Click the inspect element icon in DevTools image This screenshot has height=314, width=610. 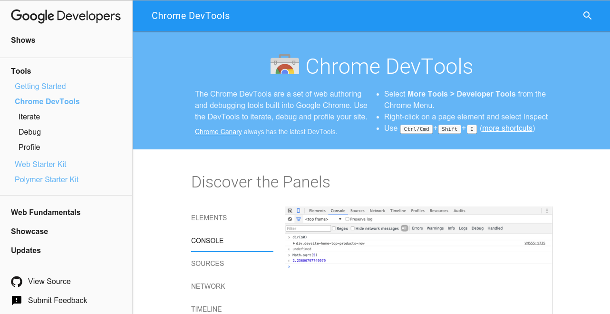click(x=290, y=211)
